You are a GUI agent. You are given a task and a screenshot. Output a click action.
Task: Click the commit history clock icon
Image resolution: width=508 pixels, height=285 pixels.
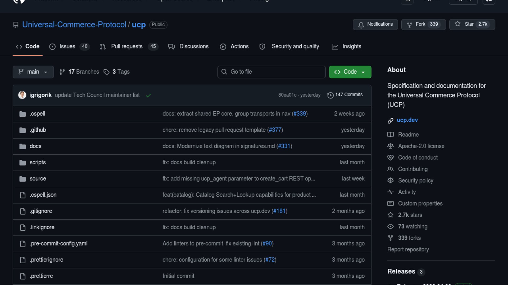330,95
